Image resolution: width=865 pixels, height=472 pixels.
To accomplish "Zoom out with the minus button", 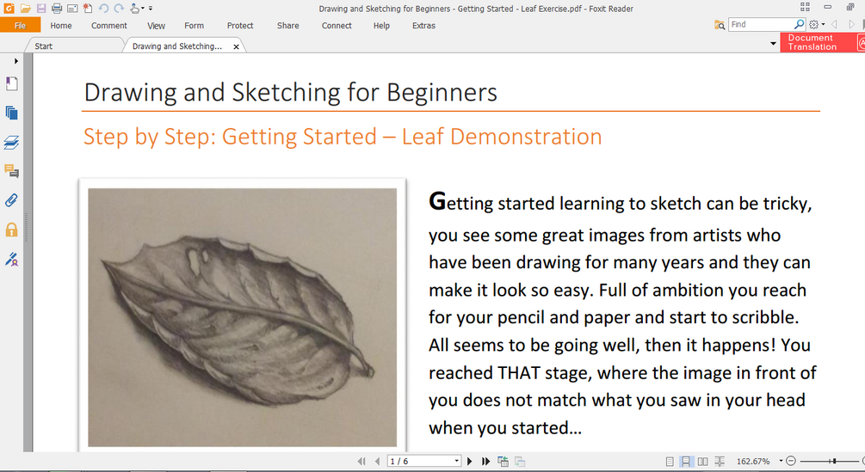I will click(x=790, y=461).
